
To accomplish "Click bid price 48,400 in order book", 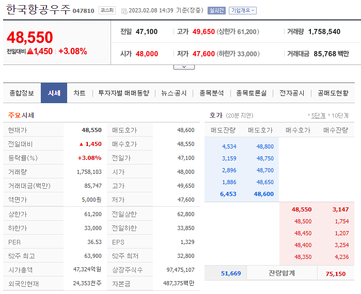I will pyautogui.click(x=303, y=245).
